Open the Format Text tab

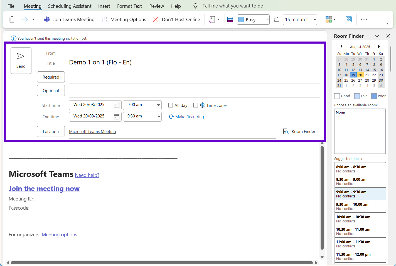tap(129, 6)
